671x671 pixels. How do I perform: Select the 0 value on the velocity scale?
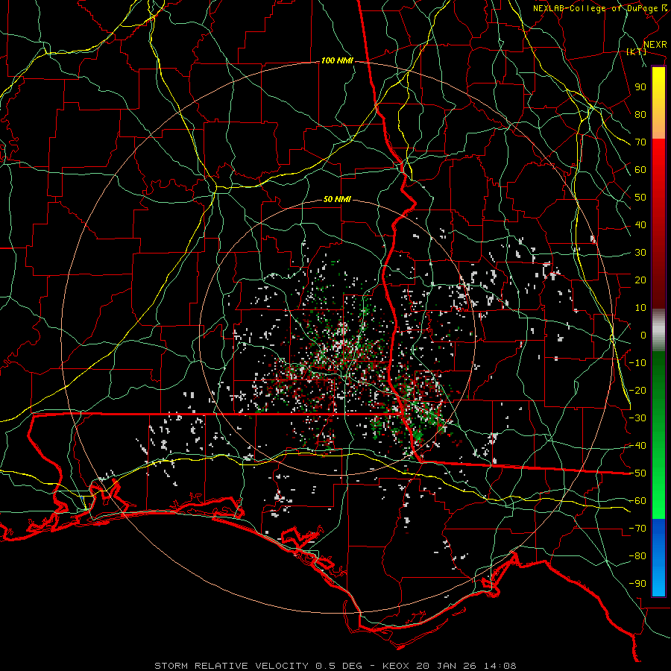(x=643, y=335)
